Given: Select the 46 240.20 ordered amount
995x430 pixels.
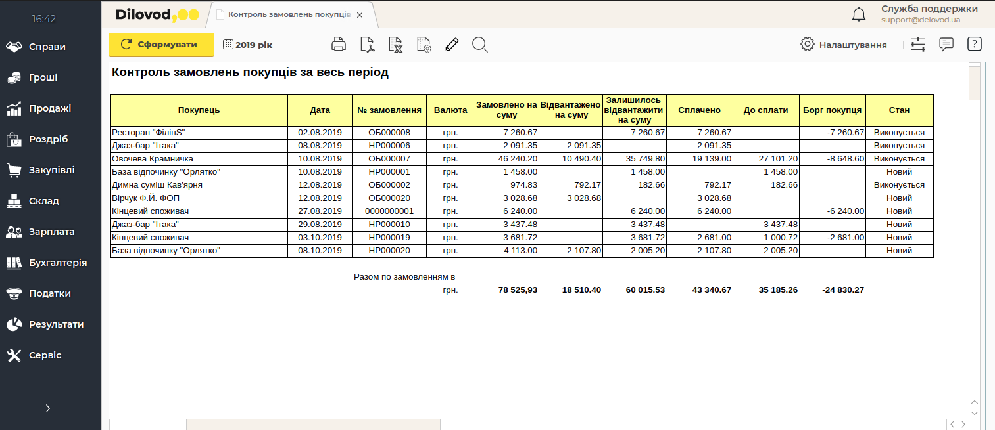Looking at the screenshot, I should pyautogui.click(x=507, y=159).
